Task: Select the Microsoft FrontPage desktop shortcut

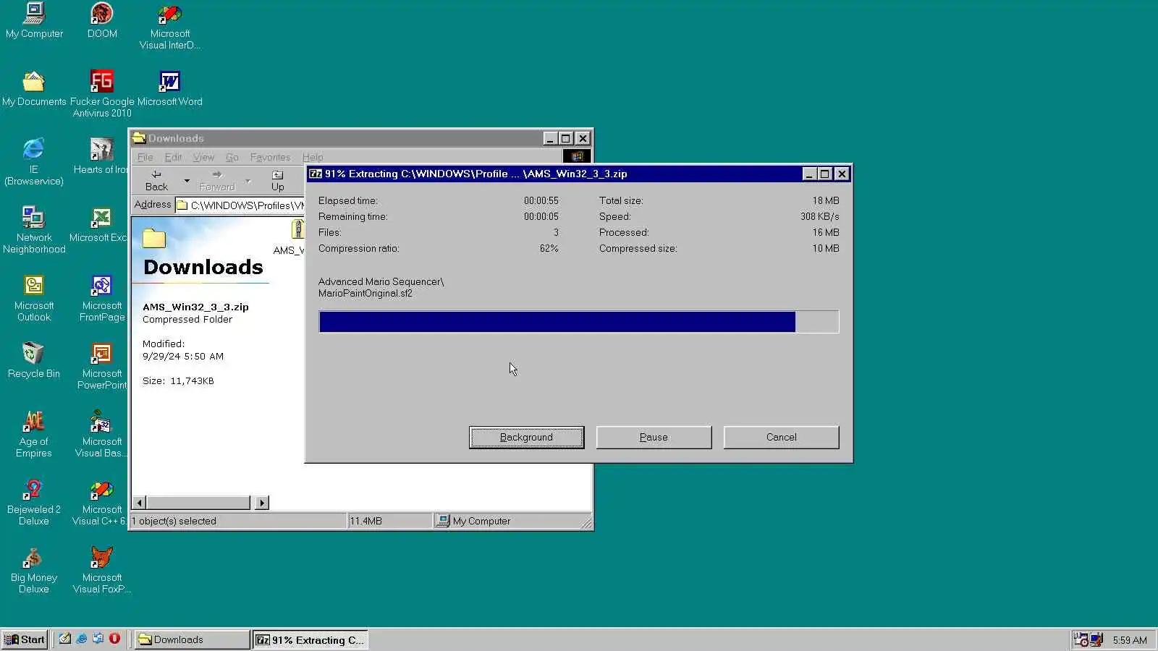Action: (x=102, y=298)
